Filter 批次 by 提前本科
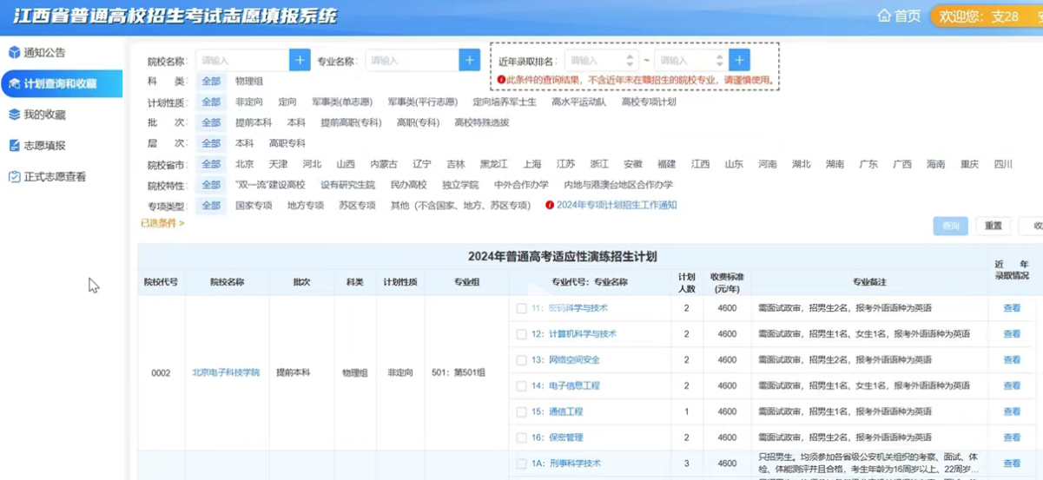1043x480 pixels. point(254,122)
